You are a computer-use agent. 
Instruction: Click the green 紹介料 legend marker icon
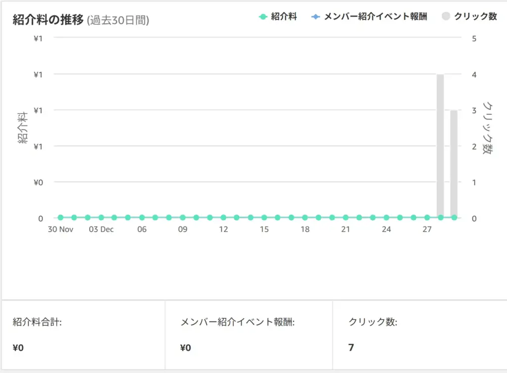coord(263,17)
